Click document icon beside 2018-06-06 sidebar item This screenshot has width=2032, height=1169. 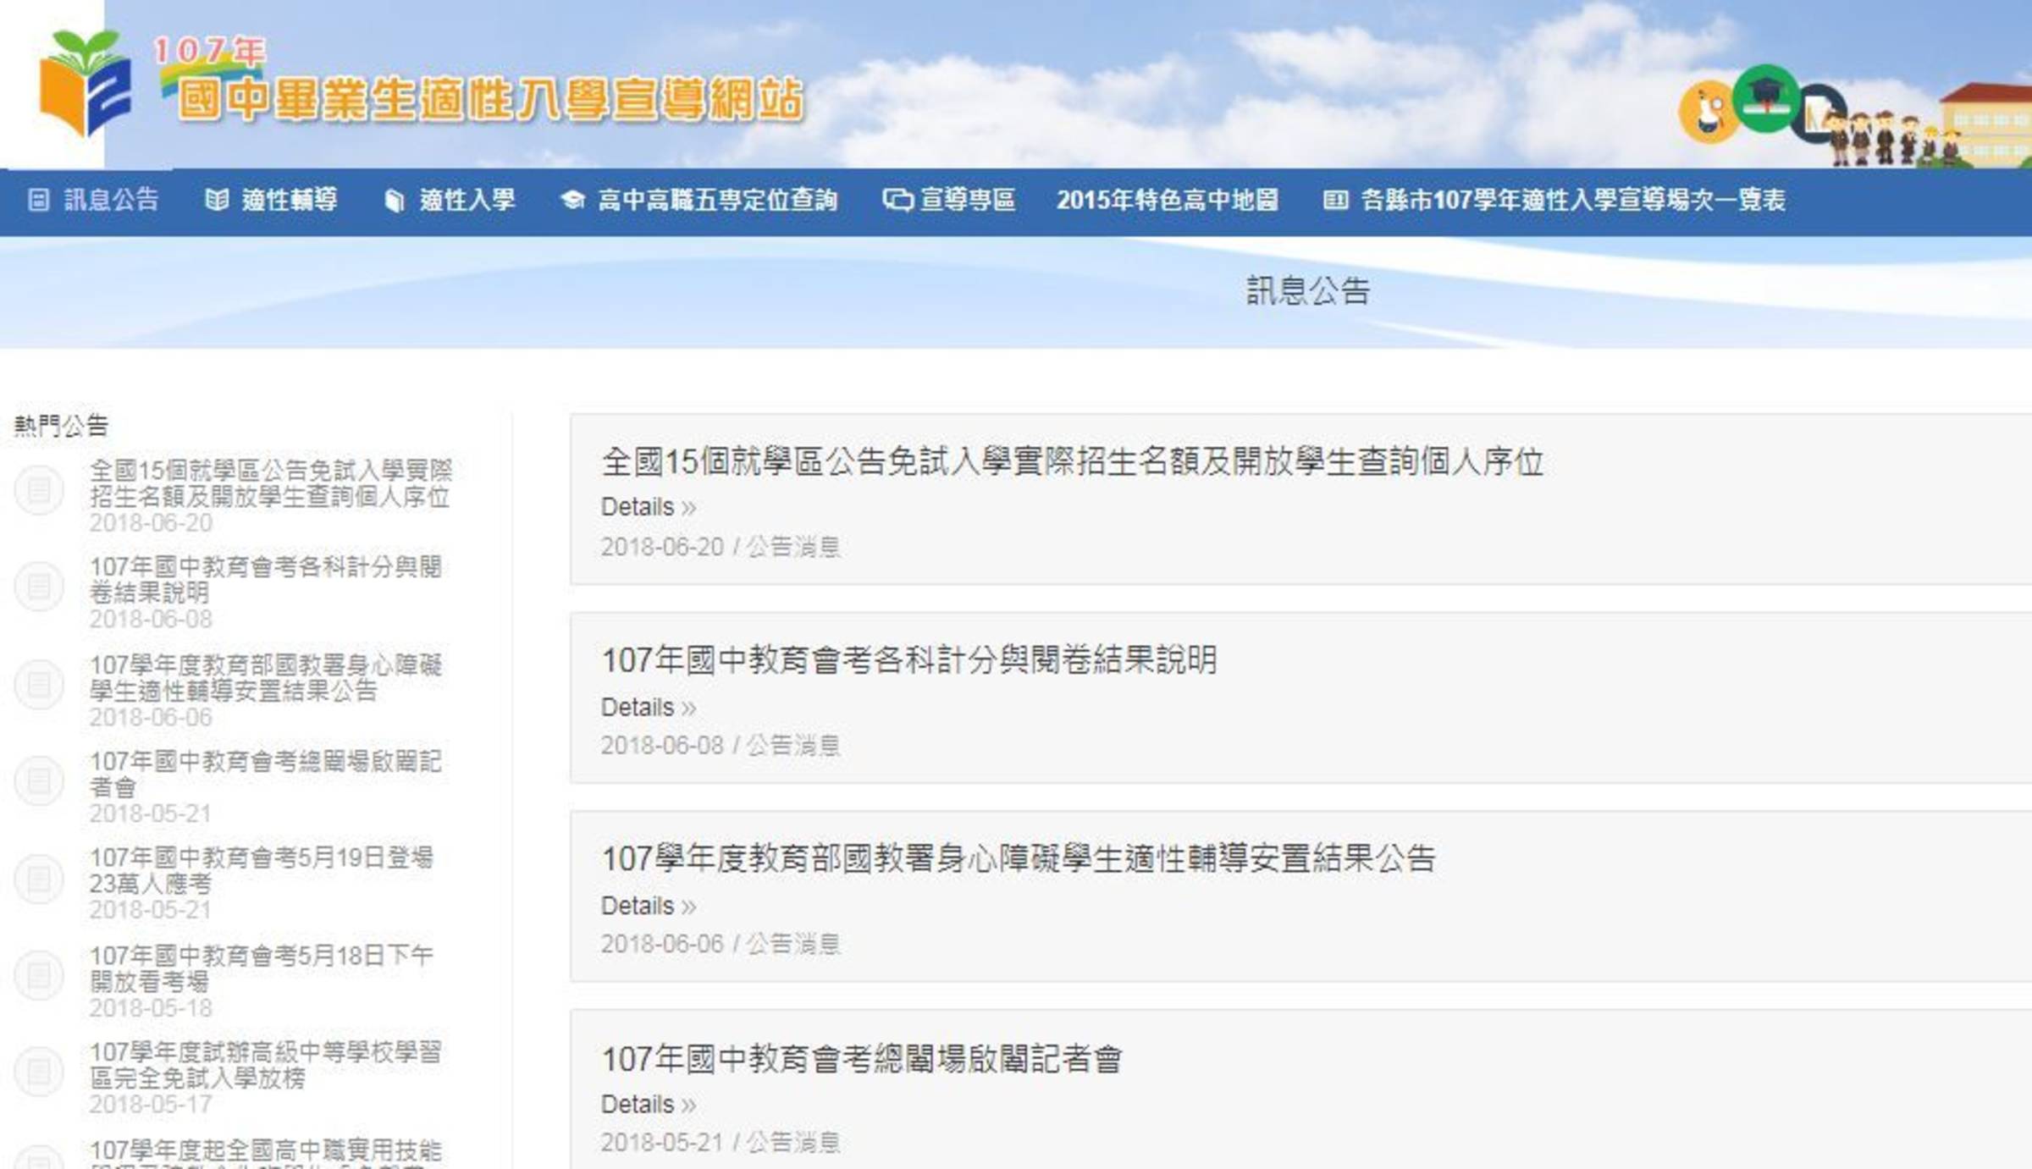pyautogui.click(x=39, y=684)
